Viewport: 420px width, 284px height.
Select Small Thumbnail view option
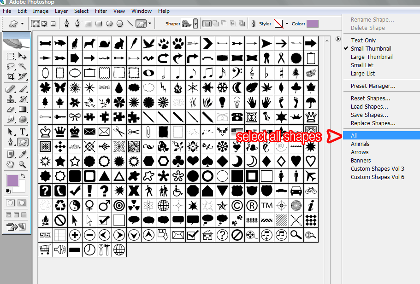pos(371,49)
